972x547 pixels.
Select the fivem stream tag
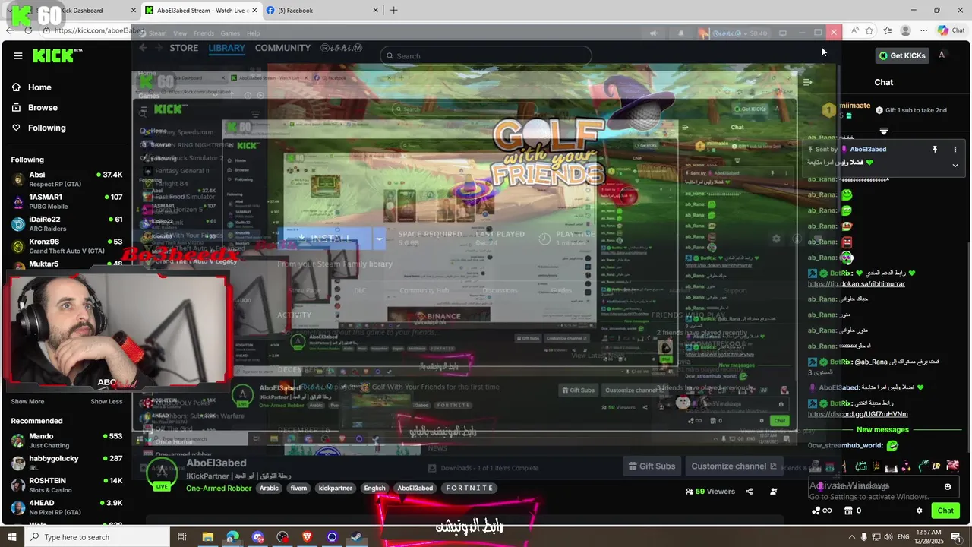(298, 489)
